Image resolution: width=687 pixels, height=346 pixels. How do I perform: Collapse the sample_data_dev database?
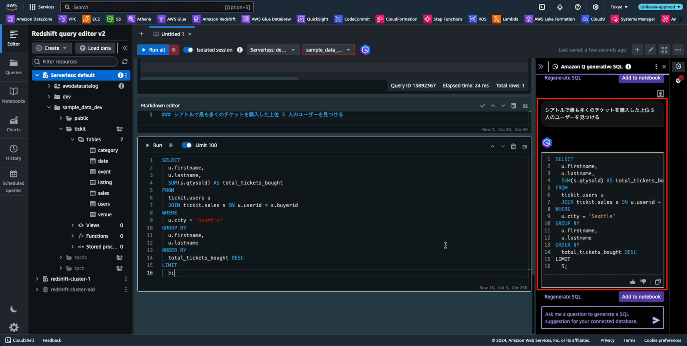pos(49,107)
